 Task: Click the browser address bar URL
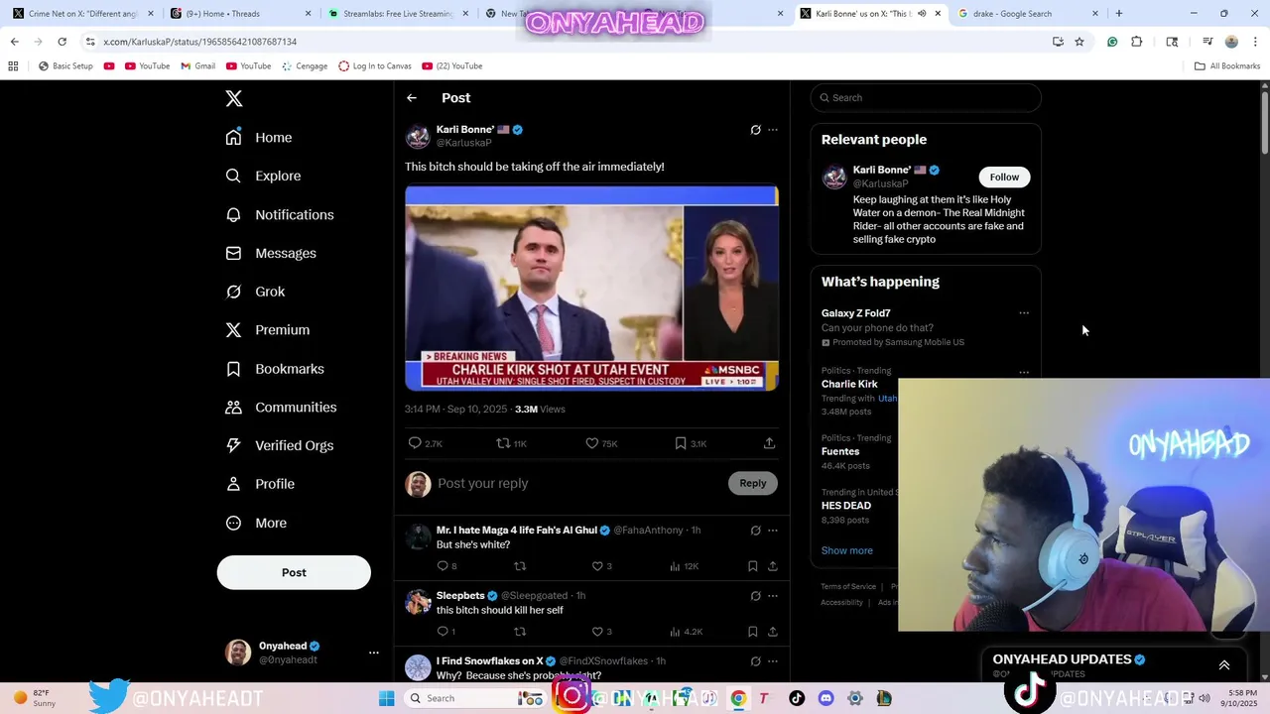click(x=199, y=42)
